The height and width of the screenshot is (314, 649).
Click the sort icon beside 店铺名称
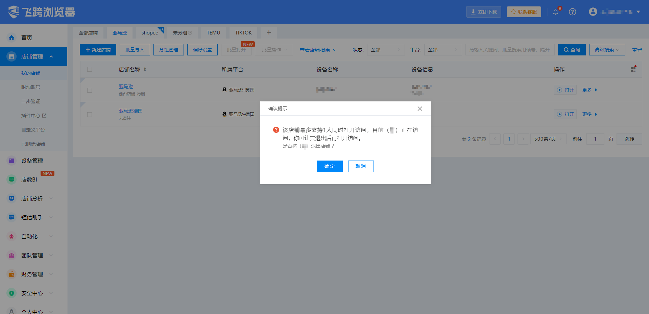[145, 69]
